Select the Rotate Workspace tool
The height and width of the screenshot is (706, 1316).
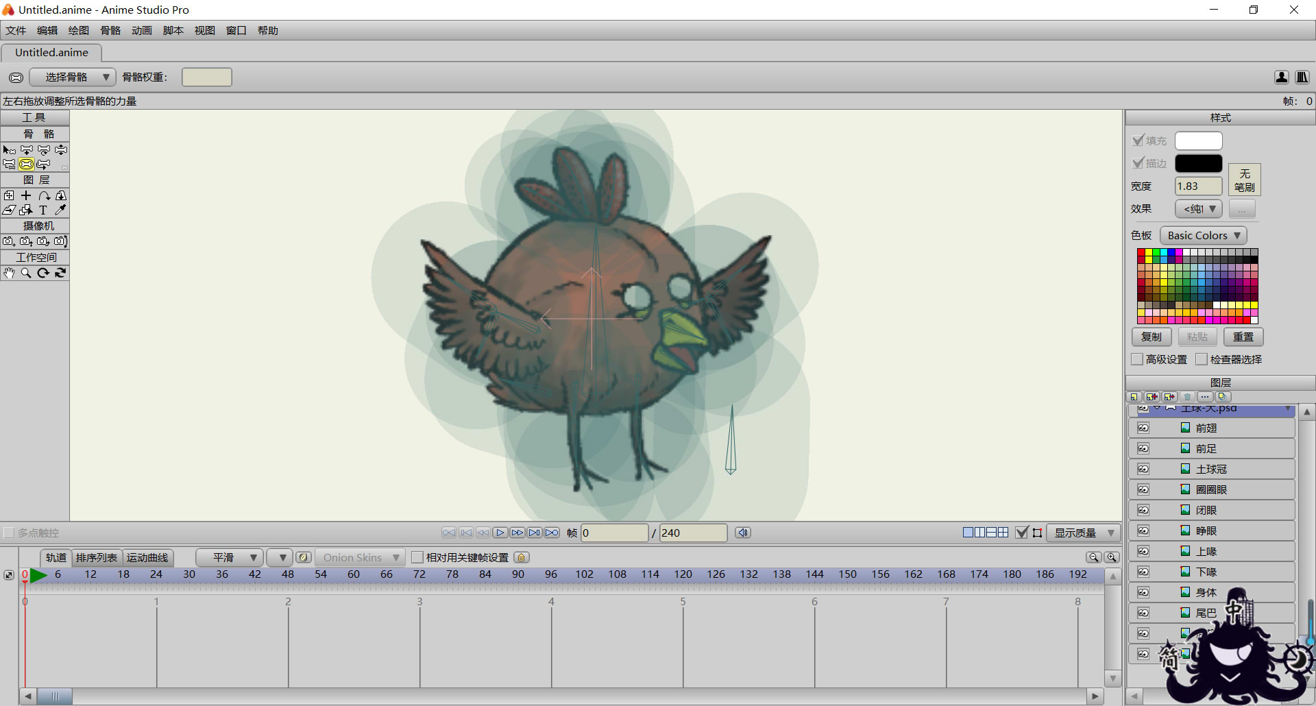click(x=43, y=273)
